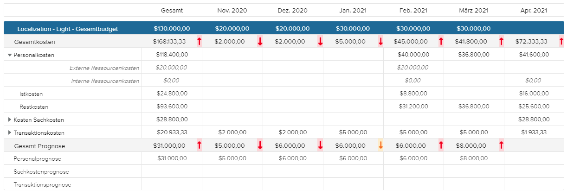
Task: Click the down arrow in Gesamt Prognose Nov. 2020
Action: click(260, 145)
